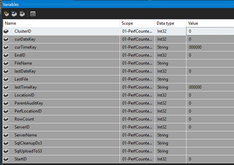Viewport: 234px width, 165px height.
Task: Click the Delete Variable toolbar icon
Action: [x=22, y=14]
